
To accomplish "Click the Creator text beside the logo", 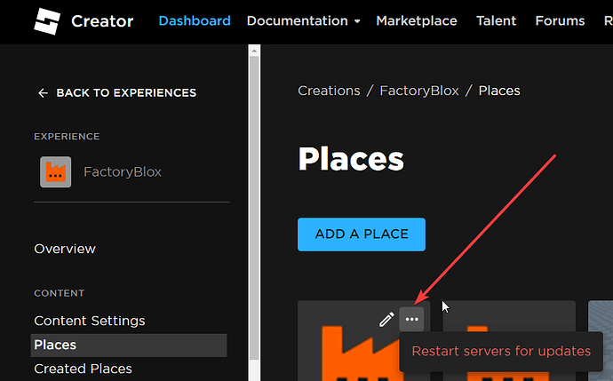I will pos(102,21).
